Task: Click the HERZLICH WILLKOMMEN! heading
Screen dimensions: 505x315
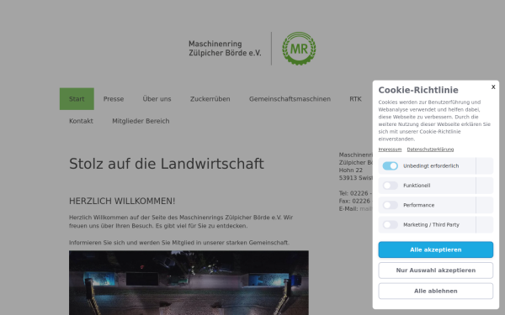Action: pos(122,202)
